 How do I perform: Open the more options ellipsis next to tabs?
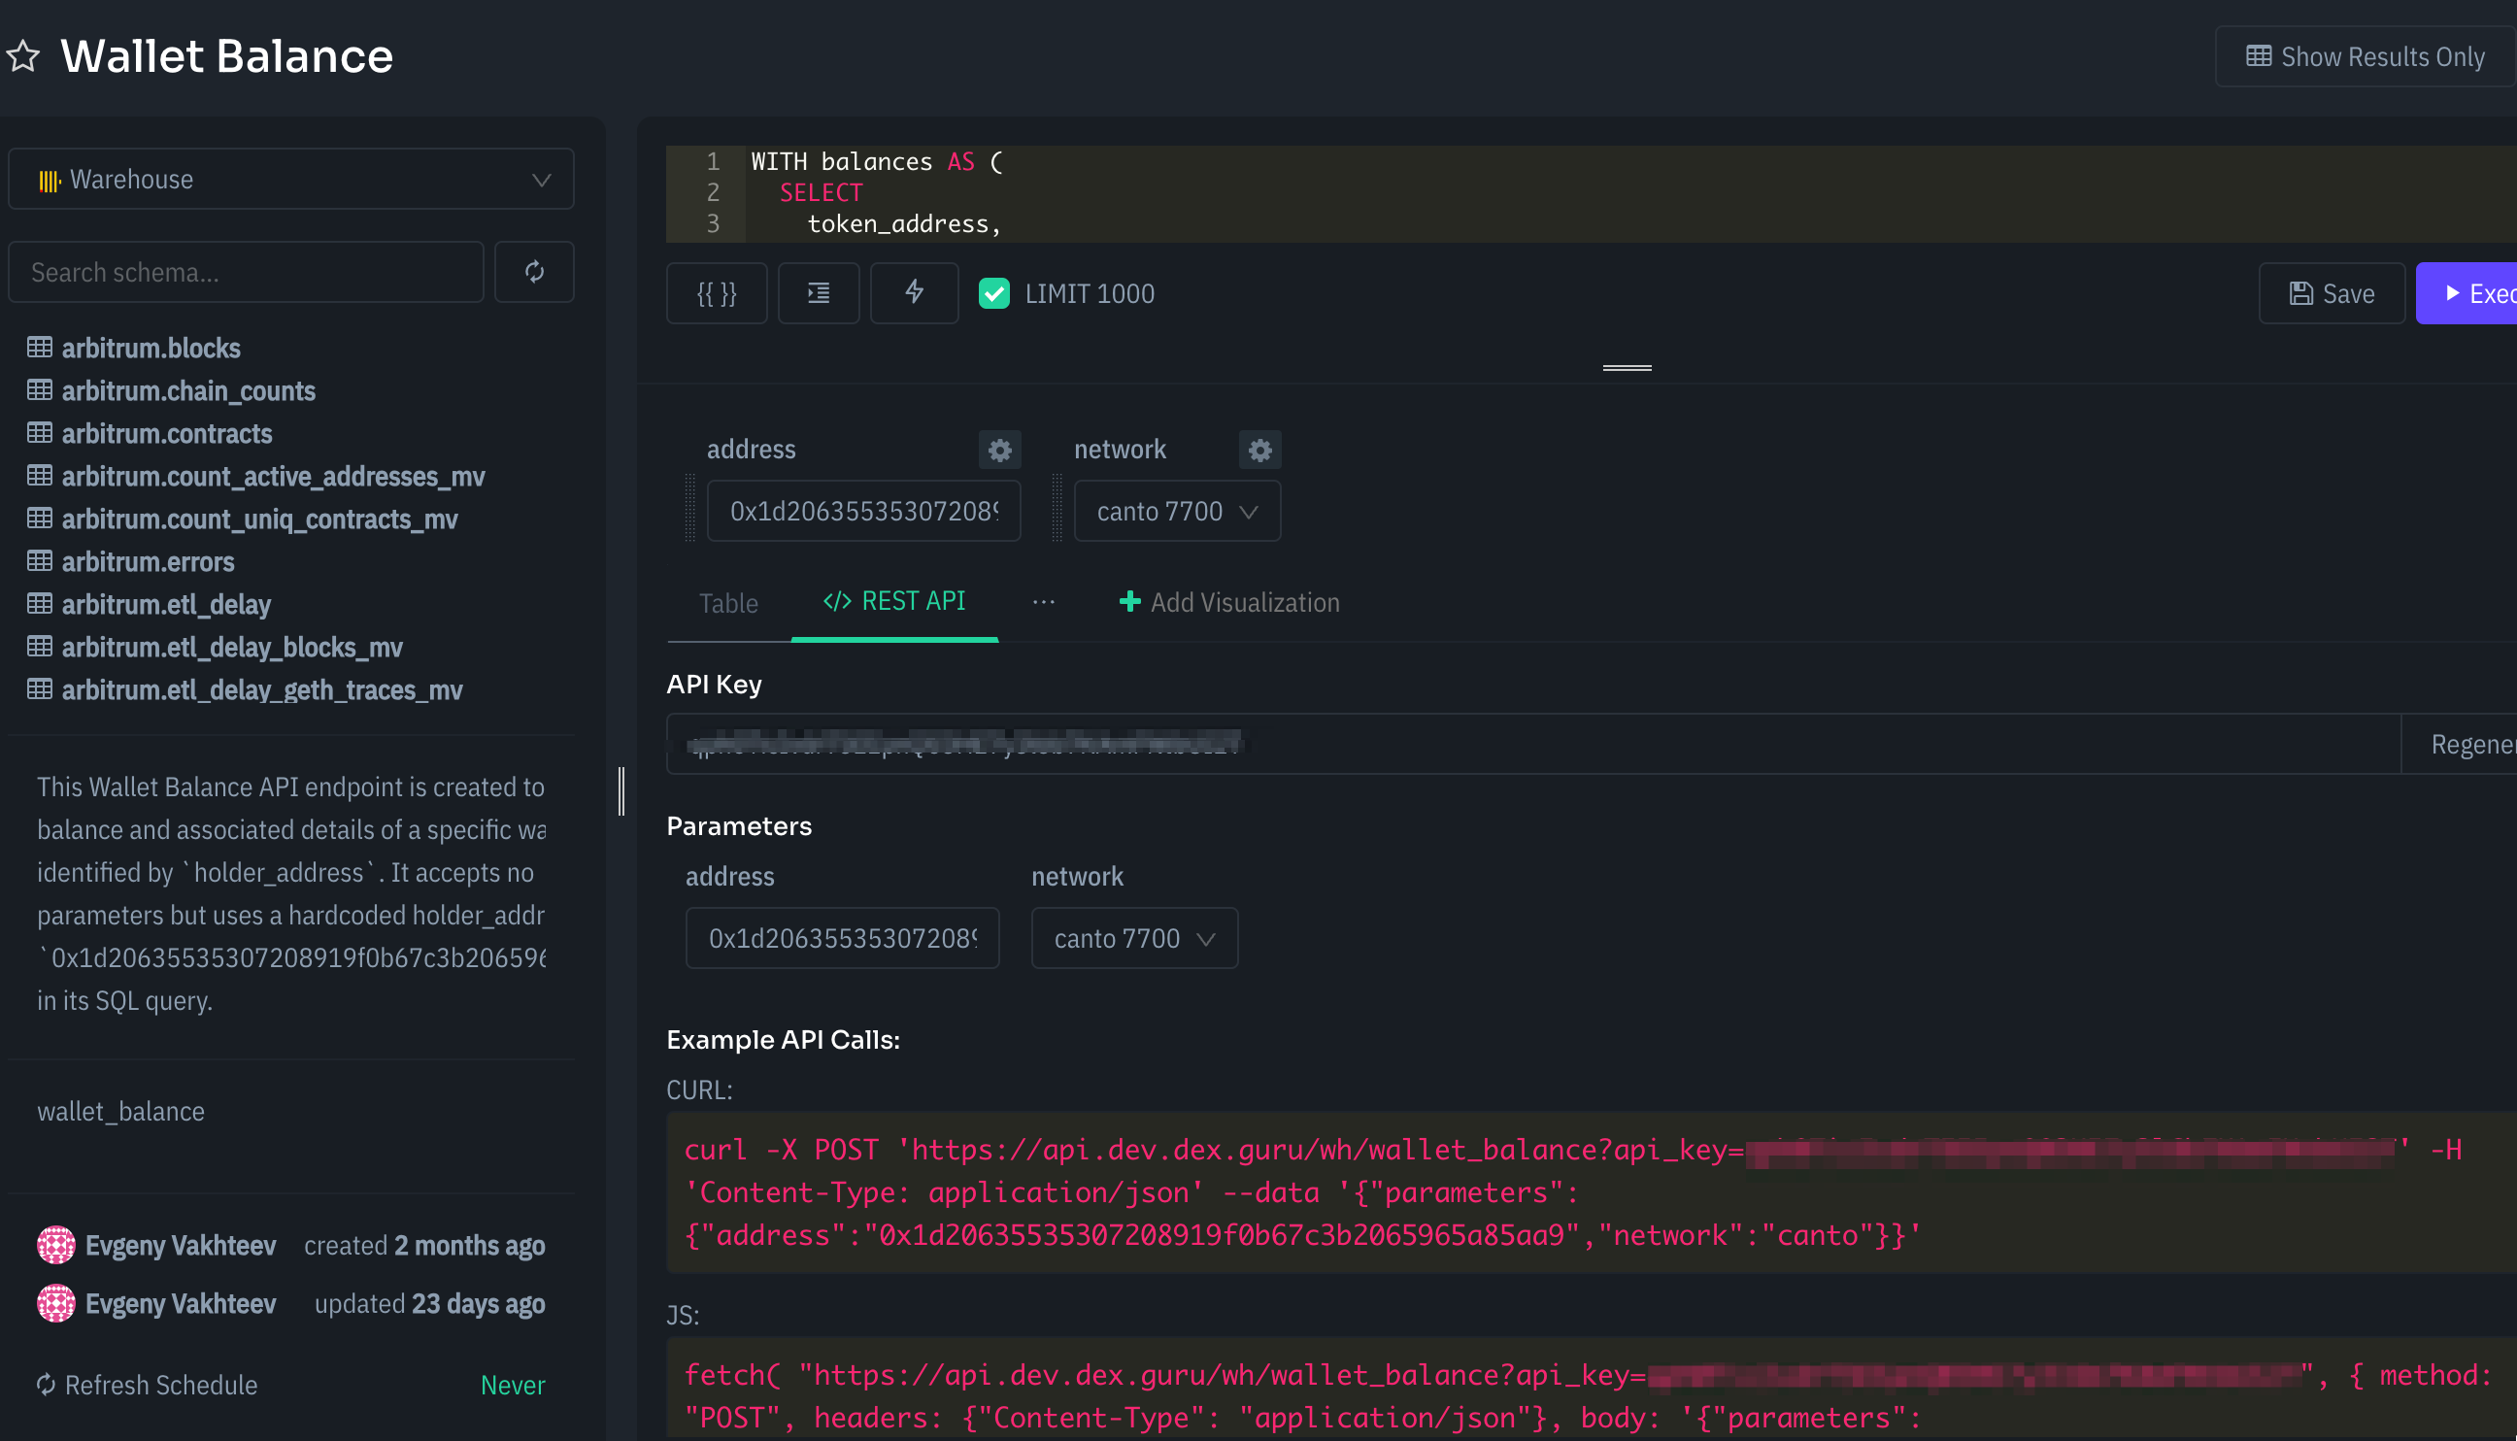1043,602
